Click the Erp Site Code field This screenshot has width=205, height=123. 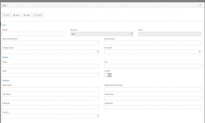[x=153, y=43]
